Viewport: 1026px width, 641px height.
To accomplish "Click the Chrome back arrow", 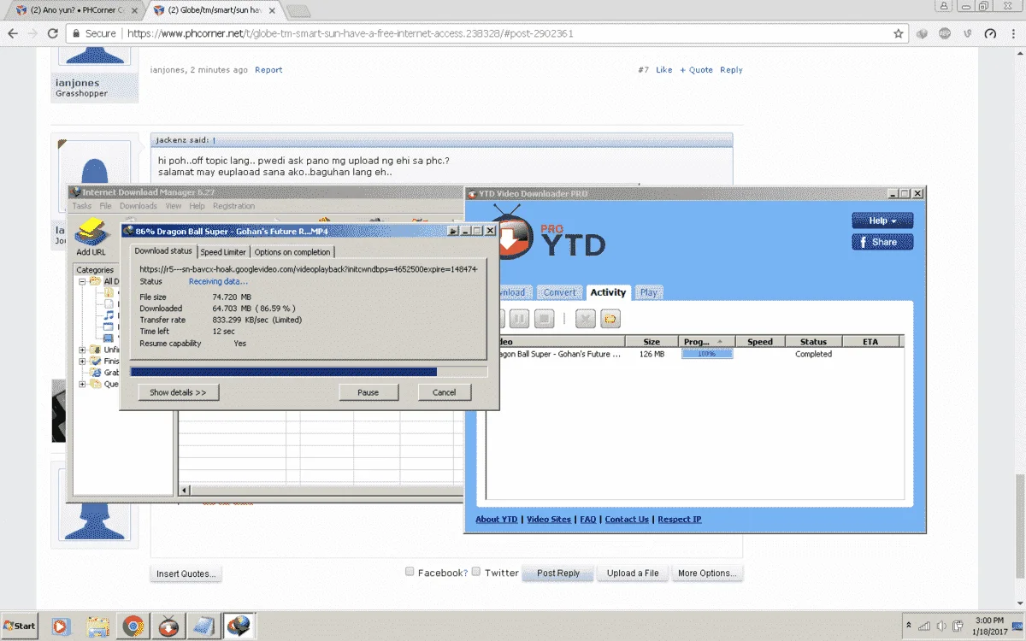I will pyautogui.click(x=13, y=33).
